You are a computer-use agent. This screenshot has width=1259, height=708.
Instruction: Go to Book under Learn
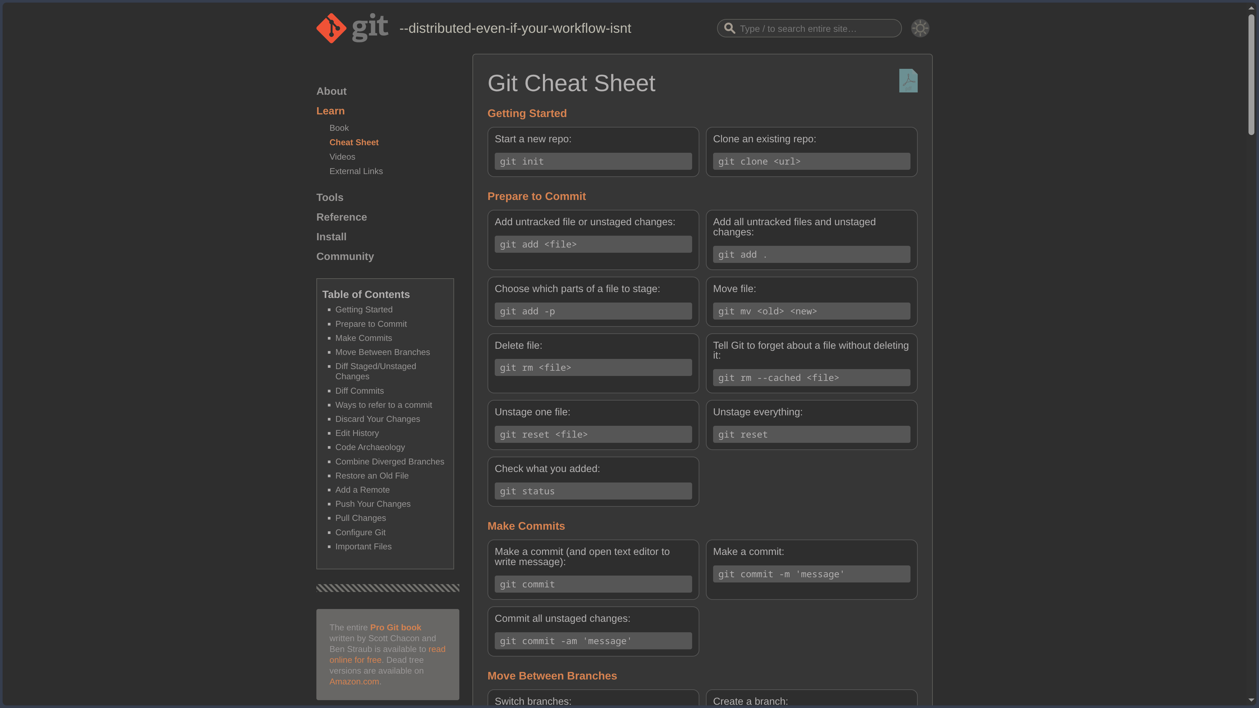pos(339,128)
